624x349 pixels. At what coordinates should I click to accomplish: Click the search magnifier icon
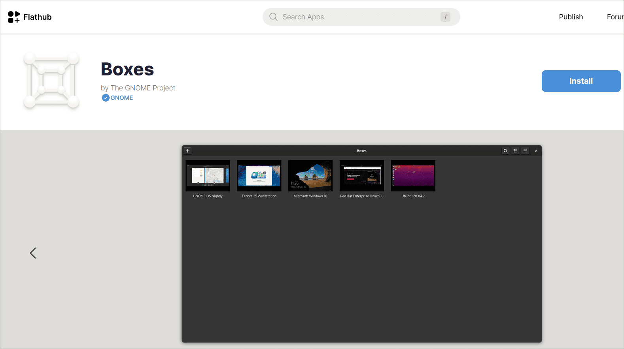click(273, 17)
